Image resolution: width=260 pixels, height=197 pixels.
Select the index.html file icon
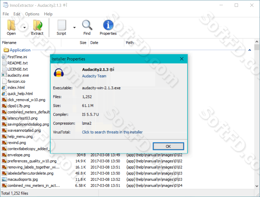pos(4,88)
